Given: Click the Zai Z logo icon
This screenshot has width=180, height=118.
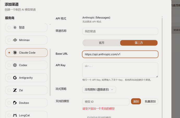Looking at the screenshot, I should click(x=15, y=90).
